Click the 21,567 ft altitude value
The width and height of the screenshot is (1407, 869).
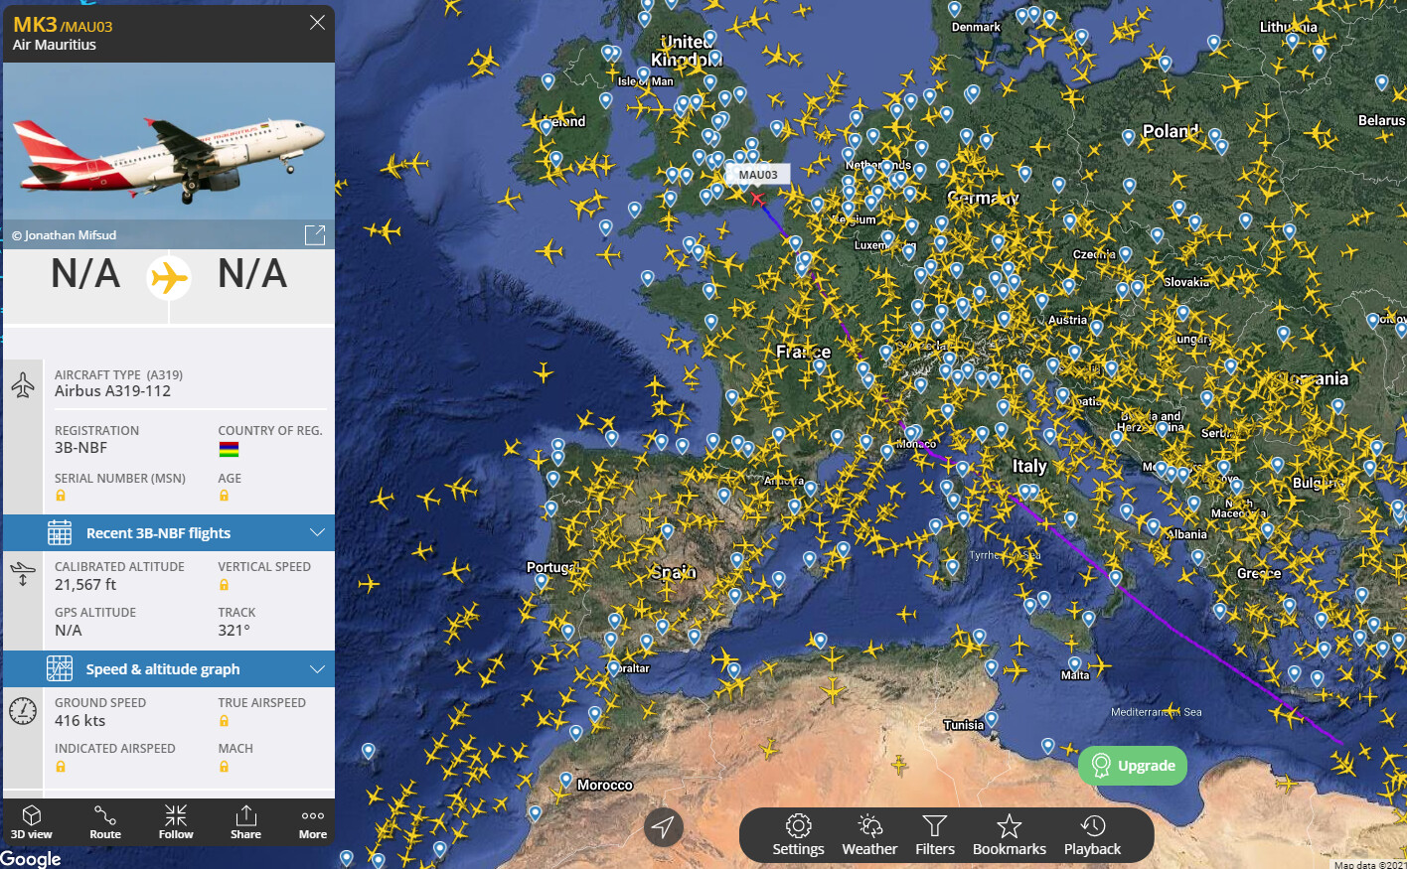pos(85,585)
